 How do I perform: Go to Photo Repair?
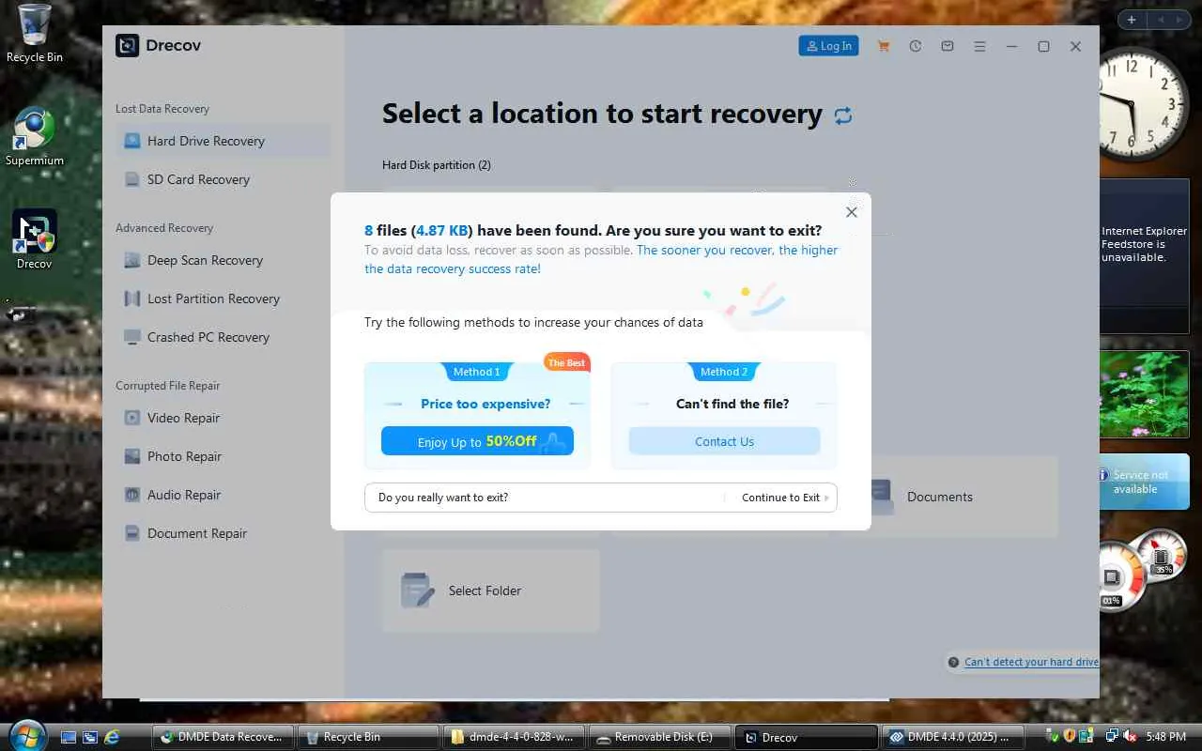click(223, 456)
